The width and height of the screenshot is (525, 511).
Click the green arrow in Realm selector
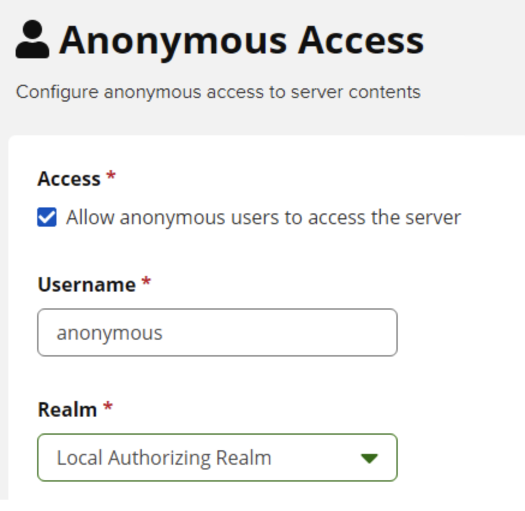tap(369, 458)
